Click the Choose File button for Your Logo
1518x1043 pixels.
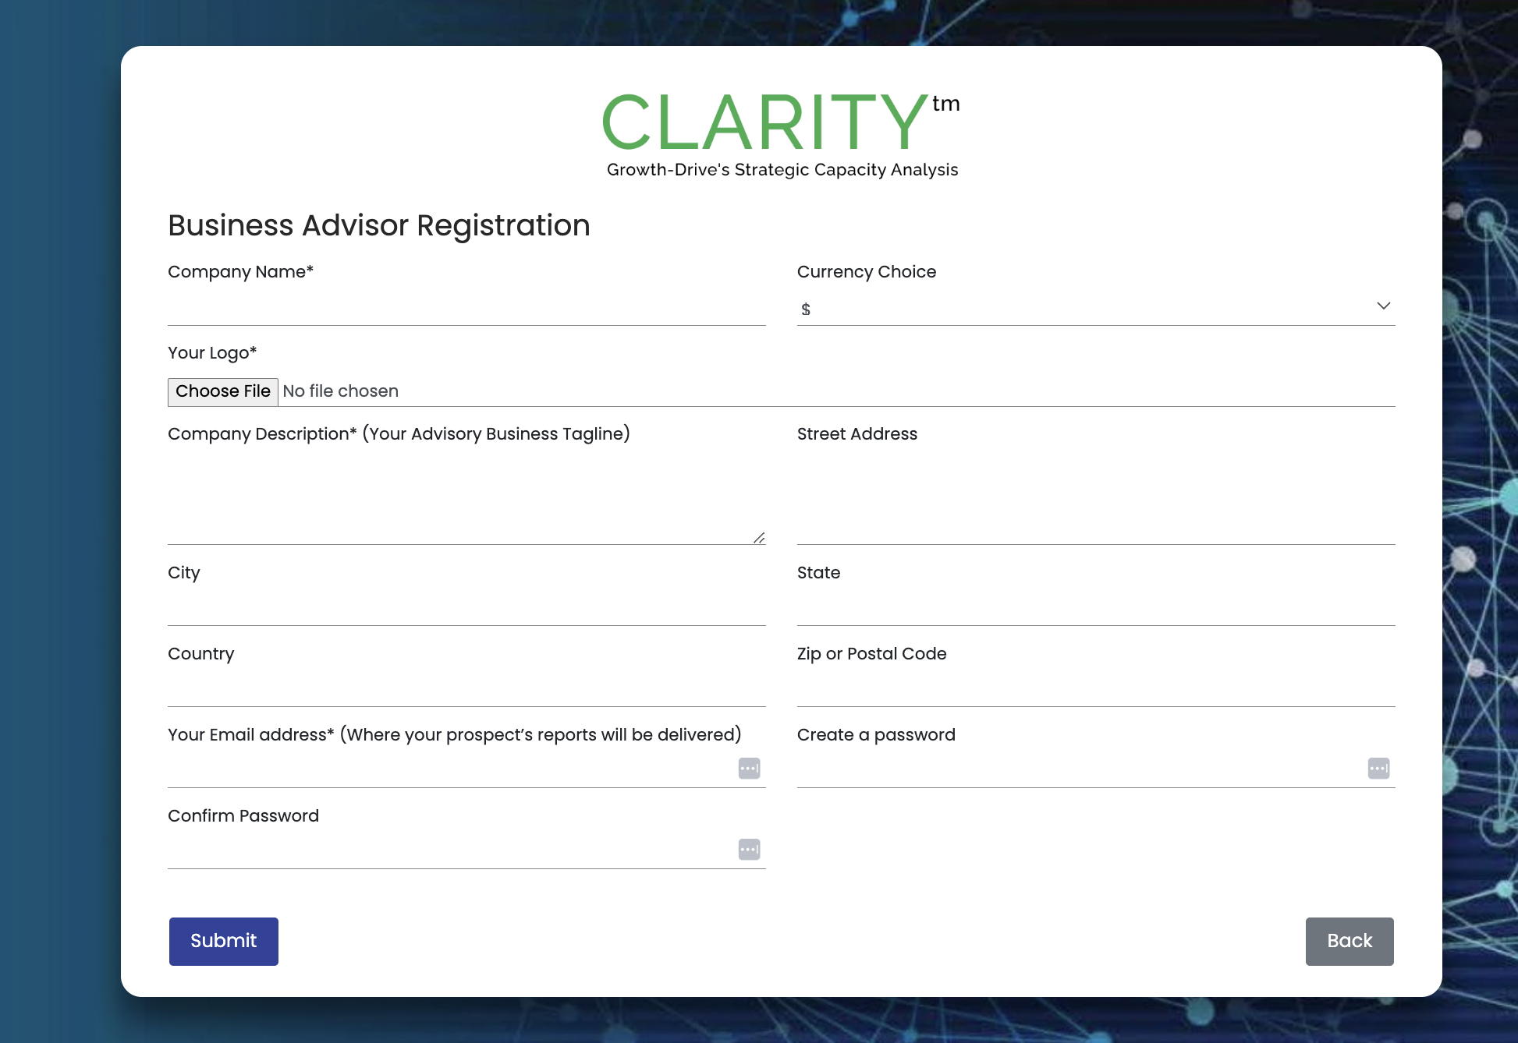(223, 391)
